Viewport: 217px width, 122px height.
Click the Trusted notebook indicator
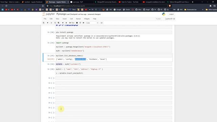(158, 19)
